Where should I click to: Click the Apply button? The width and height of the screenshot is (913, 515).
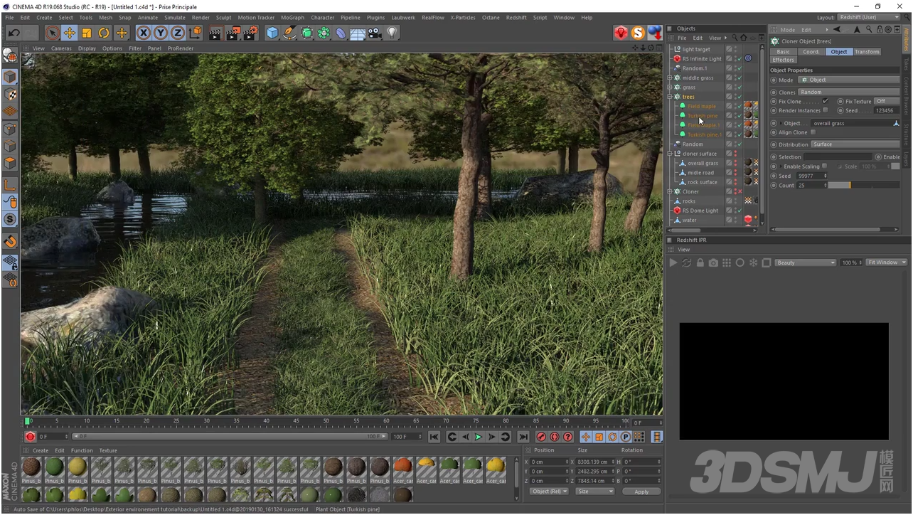click(641, 492)
